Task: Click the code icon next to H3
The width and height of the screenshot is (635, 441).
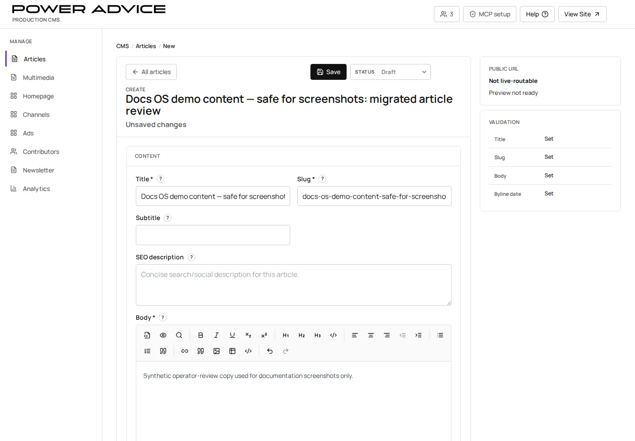Action: pyautogui.click(x=333, y=335)
